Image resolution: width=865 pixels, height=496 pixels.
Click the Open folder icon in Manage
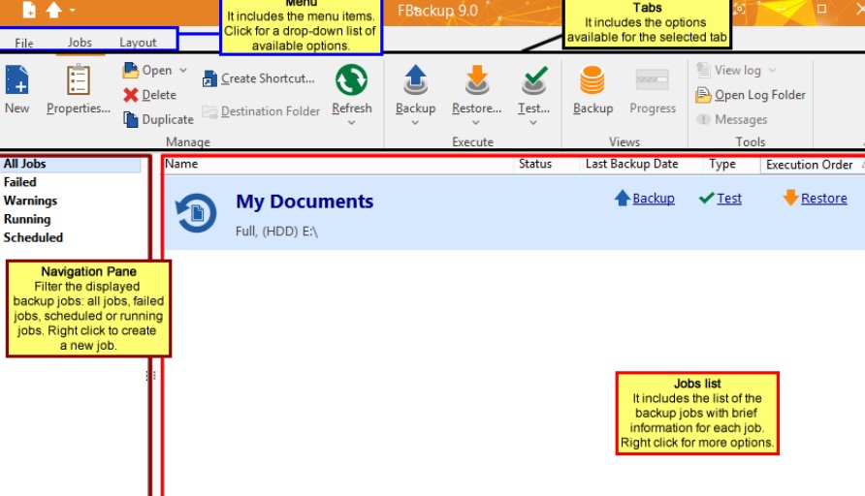pos(130,71)
